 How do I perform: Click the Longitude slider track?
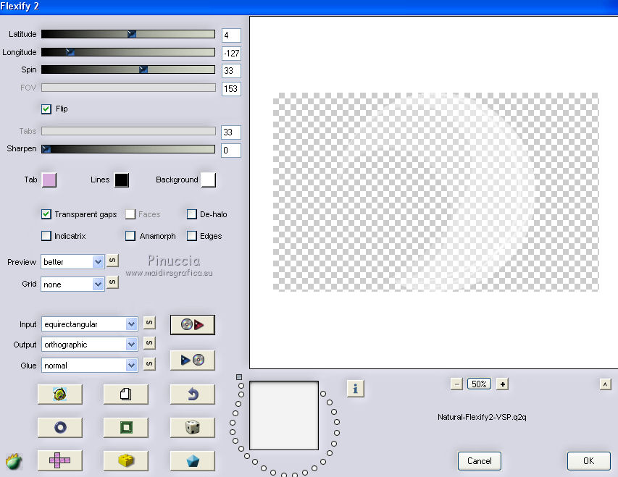(128, 52)
